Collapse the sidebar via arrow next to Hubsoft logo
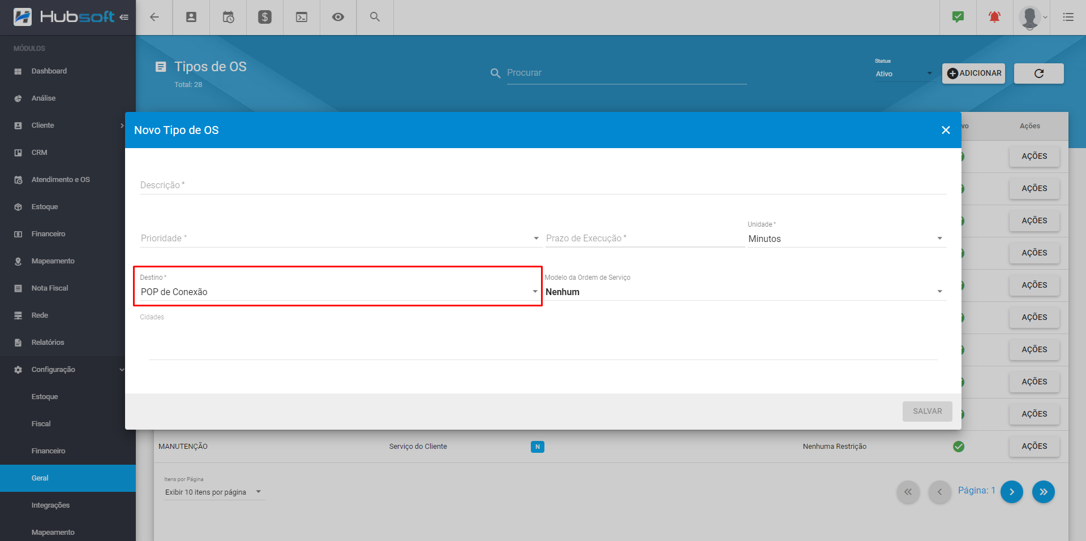The height and width of the screenshot is (541, 1086). (x=124, y=18)
